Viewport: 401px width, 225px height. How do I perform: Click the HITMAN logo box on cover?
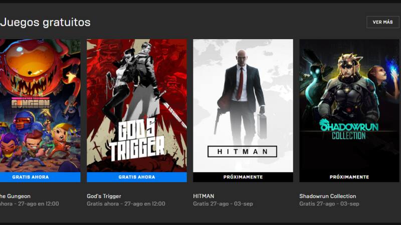pos(242,151)
